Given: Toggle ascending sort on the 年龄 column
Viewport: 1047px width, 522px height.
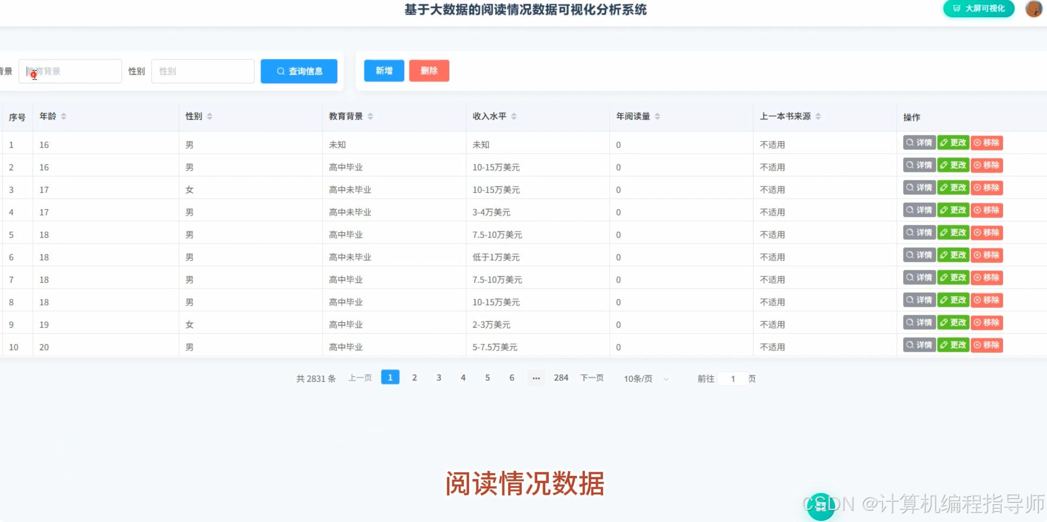Looking at the screenshot, I should pos(65,114).
